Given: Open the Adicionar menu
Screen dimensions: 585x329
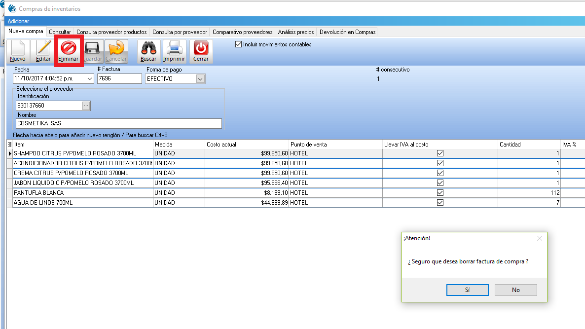Looking at the screenshot, I should point(18,21).
